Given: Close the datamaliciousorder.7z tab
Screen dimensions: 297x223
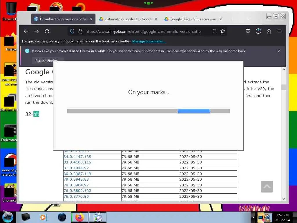Looking at the screenshot, I should pyautogui.click(x=156, y=19).
